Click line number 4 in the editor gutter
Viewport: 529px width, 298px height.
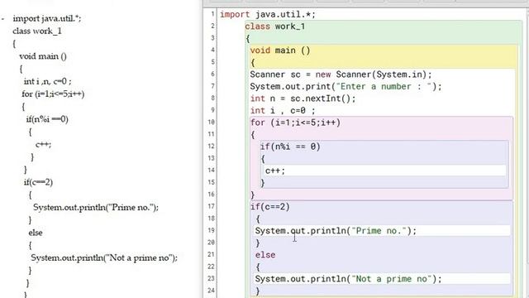[212, 50]
